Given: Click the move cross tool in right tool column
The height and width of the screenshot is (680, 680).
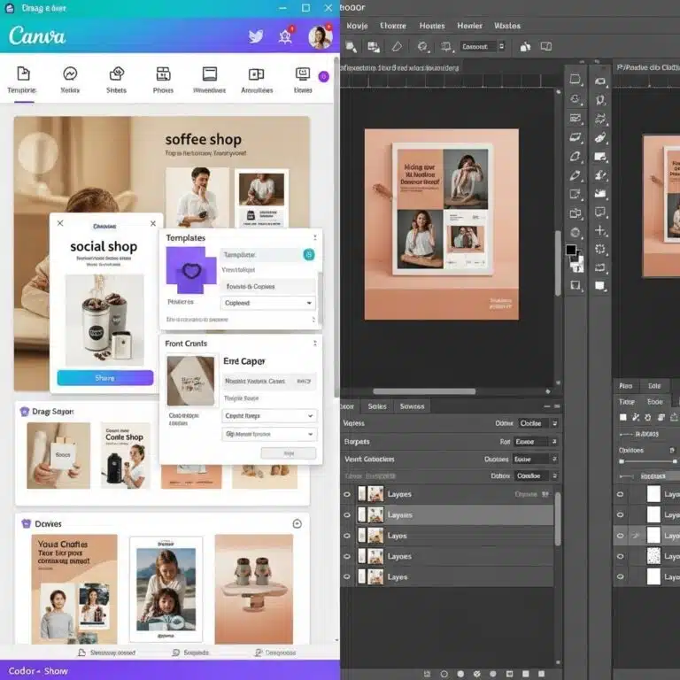Looking at the screenshot, I should click(600, 230).
